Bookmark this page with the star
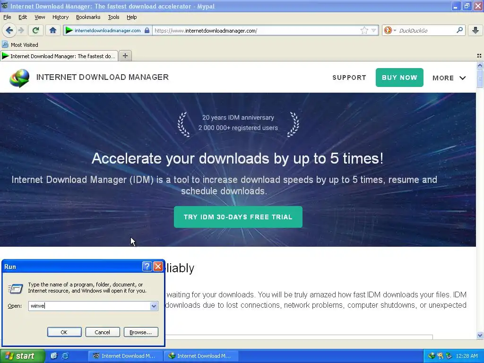The height and width of the screenshot is (363, 484). [x=364, y=30]
